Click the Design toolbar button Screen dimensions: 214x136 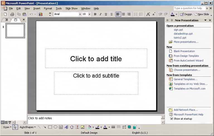pos(186,14)
